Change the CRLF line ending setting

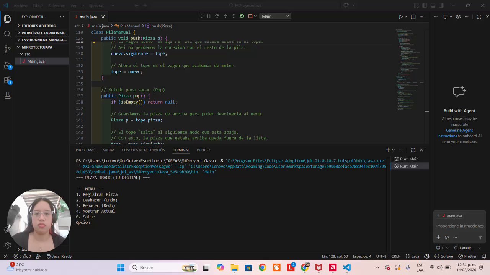coord(395,256)
